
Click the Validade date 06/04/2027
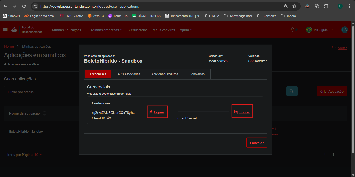[x=258, y=61]
